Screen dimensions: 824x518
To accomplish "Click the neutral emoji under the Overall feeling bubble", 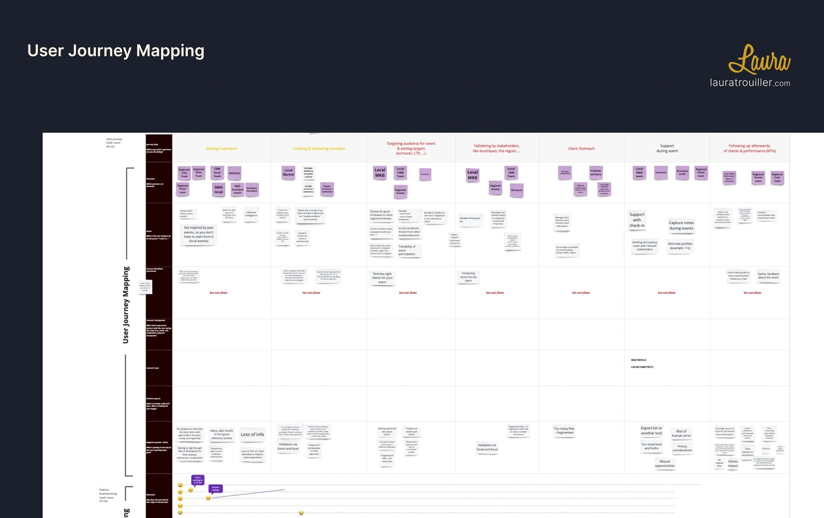I will click(x=208, y=498).
